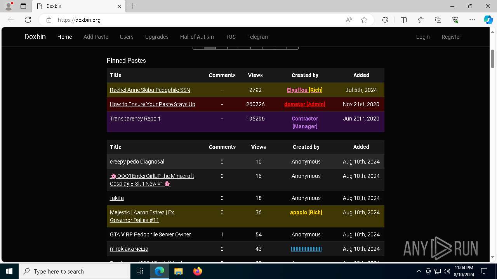Screen dimensions: 497x279
Task: Open File Explorer from the taskbar
Action: pyautogui.click(x=178, y=271)
